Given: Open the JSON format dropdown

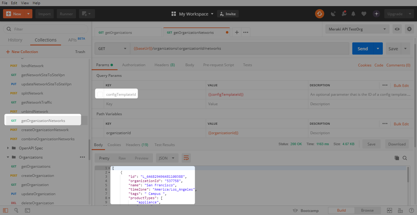Looking at the screenshot, I should coord(167,158).
